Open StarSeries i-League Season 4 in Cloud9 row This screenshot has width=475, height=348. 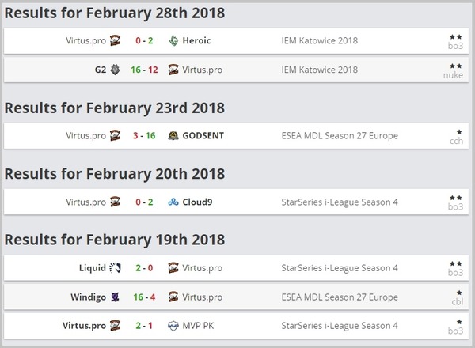(x=340, y=202)
